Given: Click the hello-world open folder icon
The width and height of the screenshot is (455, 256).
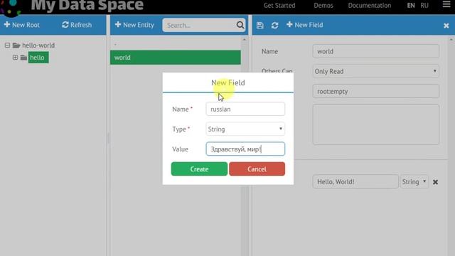Looking at the screenshot, I should [16, 46].
